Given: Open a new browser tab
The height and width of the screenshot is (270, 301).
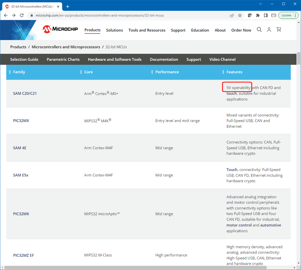Looking at the screenshot, I should (67, 7).
